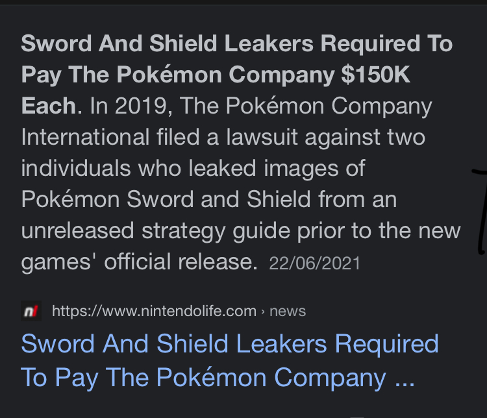Click "games' official release." snippet text
Viewport: 487px width, 418px height.
(x=139, y=262)
